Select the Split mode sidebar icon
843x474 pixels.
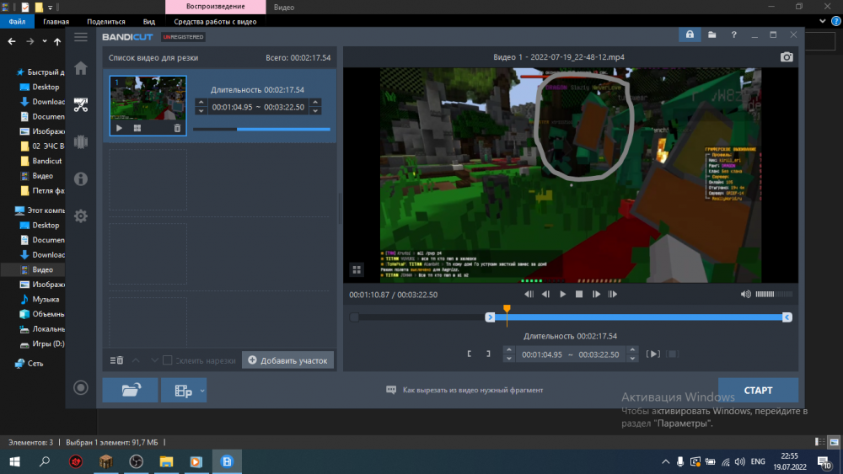click(81, 141)
